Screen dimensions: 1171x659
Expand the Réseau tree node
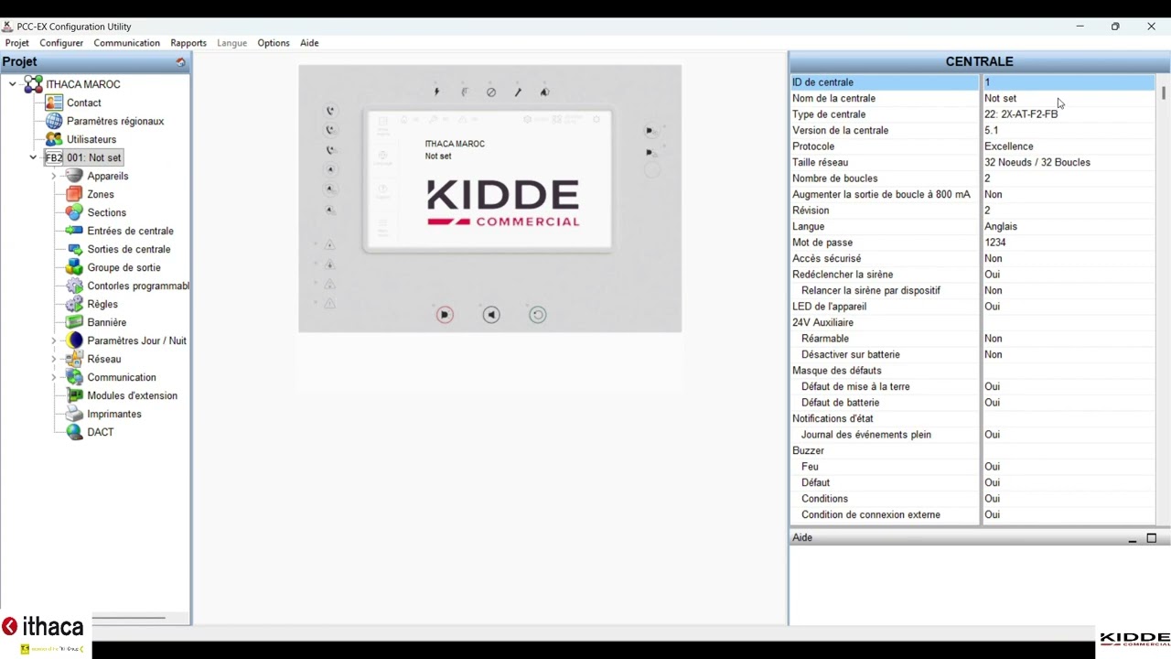[54, 359]
